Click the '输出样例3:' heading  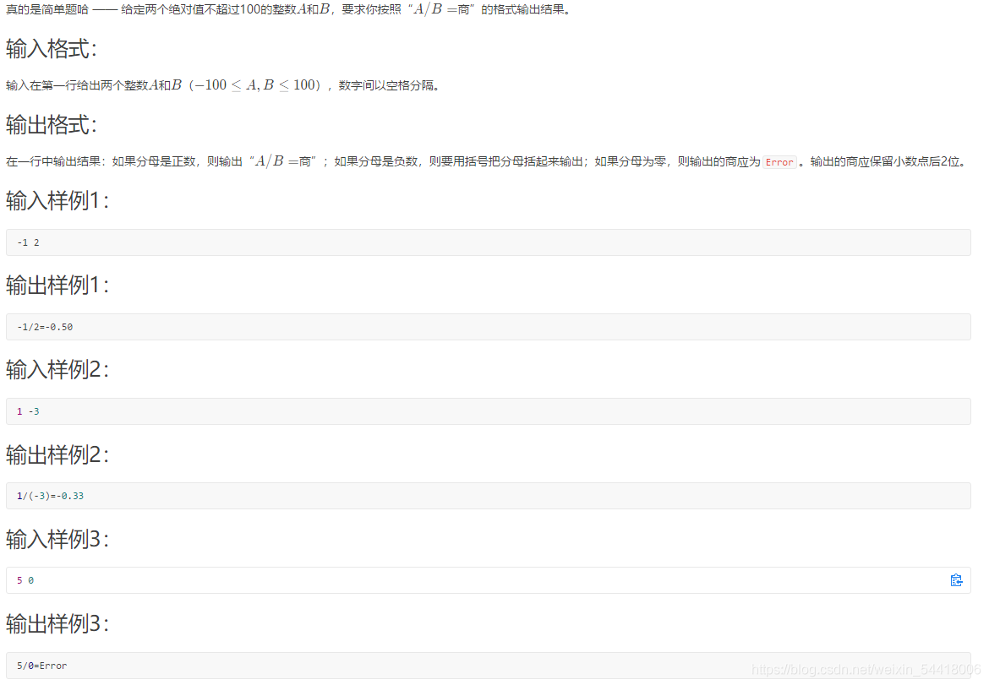point(57,624)
